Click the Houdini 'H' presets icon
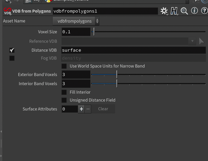208x161 pixels. coord(174,11)
